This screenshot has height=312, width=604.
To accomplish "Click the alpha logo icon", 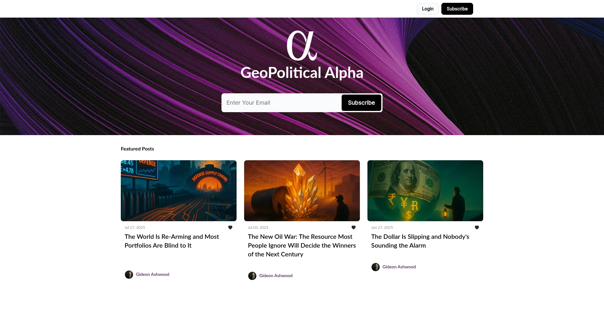I will (302, 46).
